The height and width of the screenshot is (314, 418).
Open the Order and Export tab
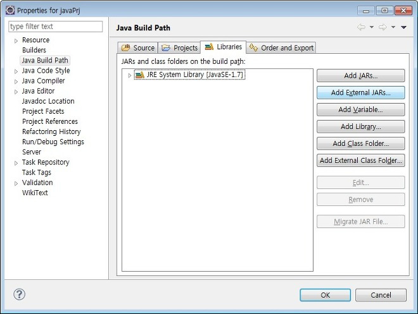[281, 48]
